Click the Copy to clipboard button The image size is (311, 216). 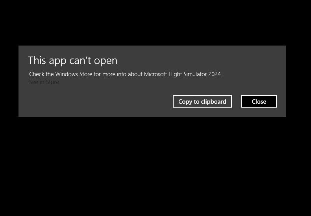[x=202, y=101]
